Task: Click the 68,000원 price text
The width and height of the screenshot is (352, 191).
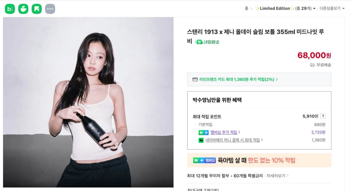Action: tap(314, 55)
